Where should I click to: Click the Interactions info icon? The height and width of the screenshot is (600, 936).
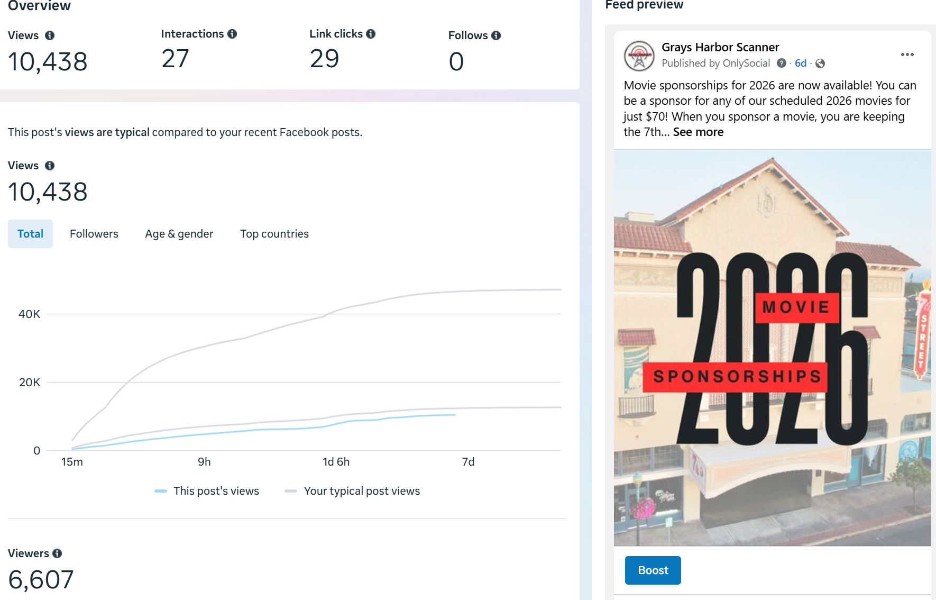pos(232,34)
